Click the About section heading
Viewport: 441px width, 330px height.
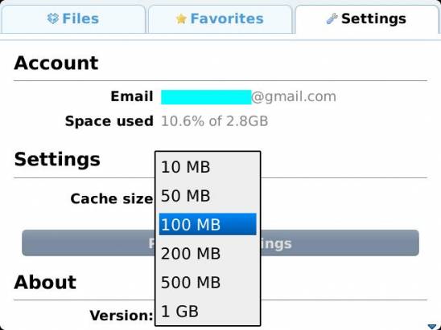coord(45,282)
